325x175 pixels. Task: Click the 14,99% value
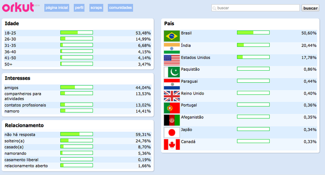click(143, 39)
